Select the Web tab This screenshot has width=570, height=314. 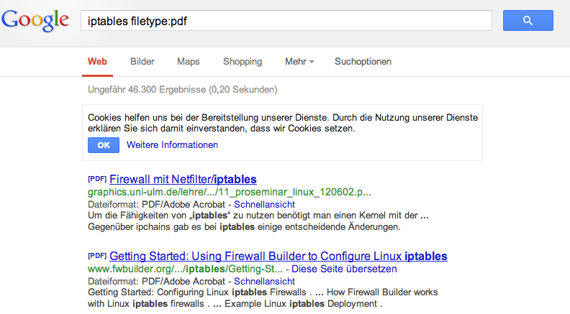[97, 61]
